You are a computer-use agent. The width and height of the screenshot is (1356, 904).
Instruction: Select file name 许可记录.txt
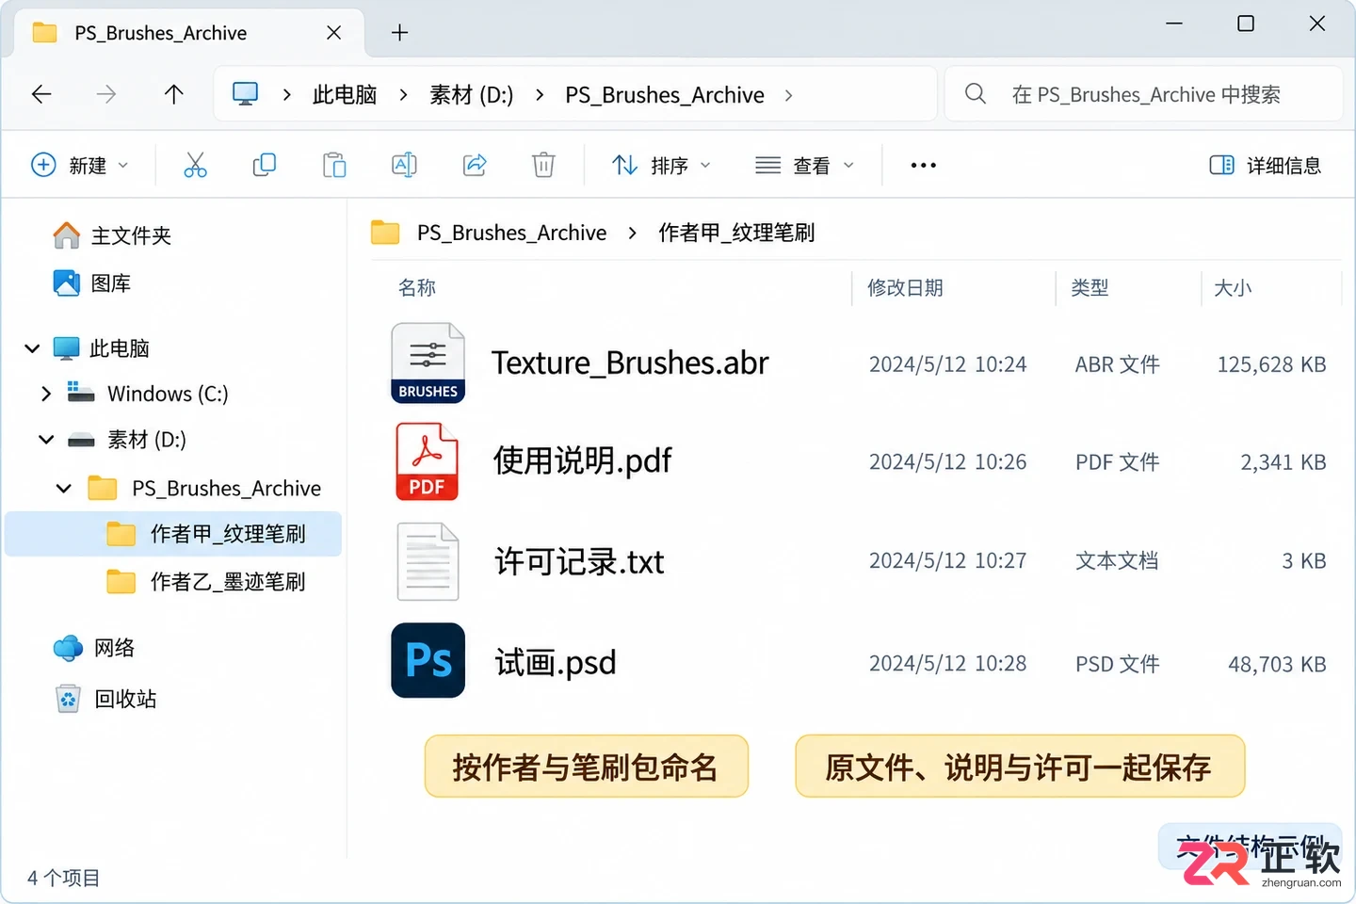tap(579, 562)
